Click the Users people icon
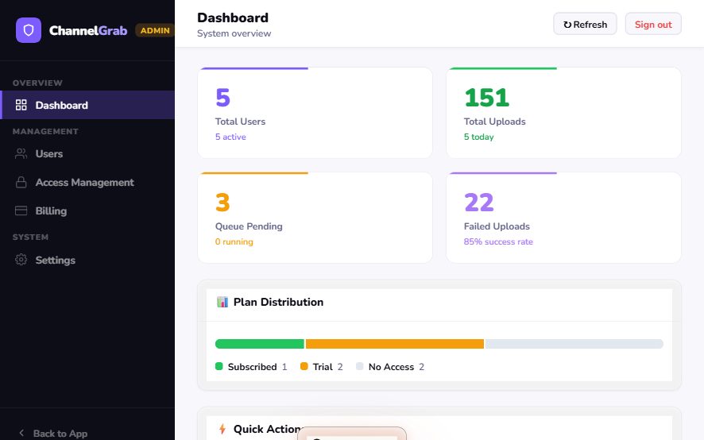 [21, 153]
